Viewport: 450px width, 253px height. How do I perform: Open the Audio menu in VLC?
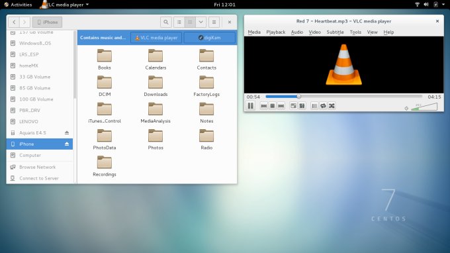(x=296, y=32)
